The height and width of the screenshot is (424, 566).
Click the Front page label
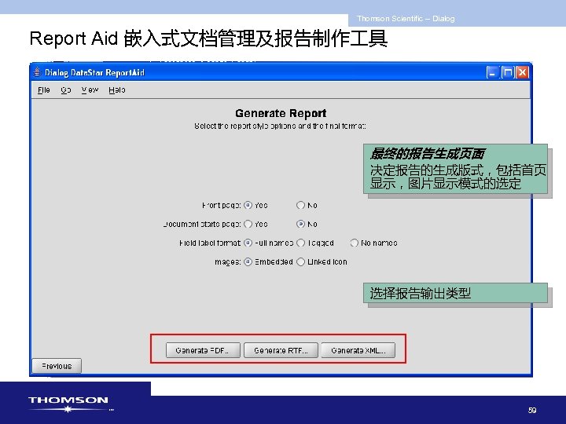(221, 205)
